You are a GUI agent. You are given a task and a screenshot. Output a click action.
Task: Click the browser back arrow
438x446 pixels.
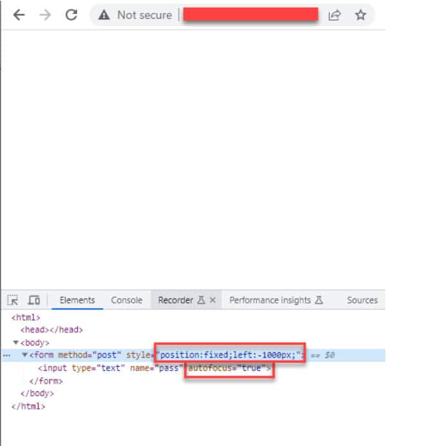[19, 15]
